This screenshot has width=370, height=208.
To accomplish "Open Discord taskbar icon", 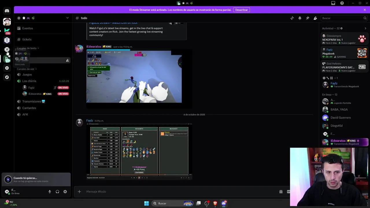I will [224, 203].
